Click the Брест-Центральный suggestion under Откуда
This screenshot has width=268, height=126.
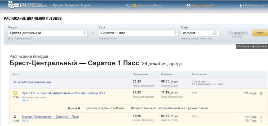click(x=19, y=39)
